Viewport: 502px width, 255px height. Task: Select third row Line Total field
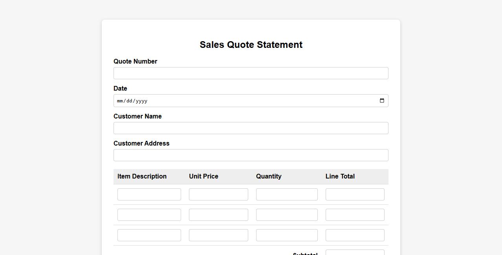pyautogui.click(x=355, y=235)
